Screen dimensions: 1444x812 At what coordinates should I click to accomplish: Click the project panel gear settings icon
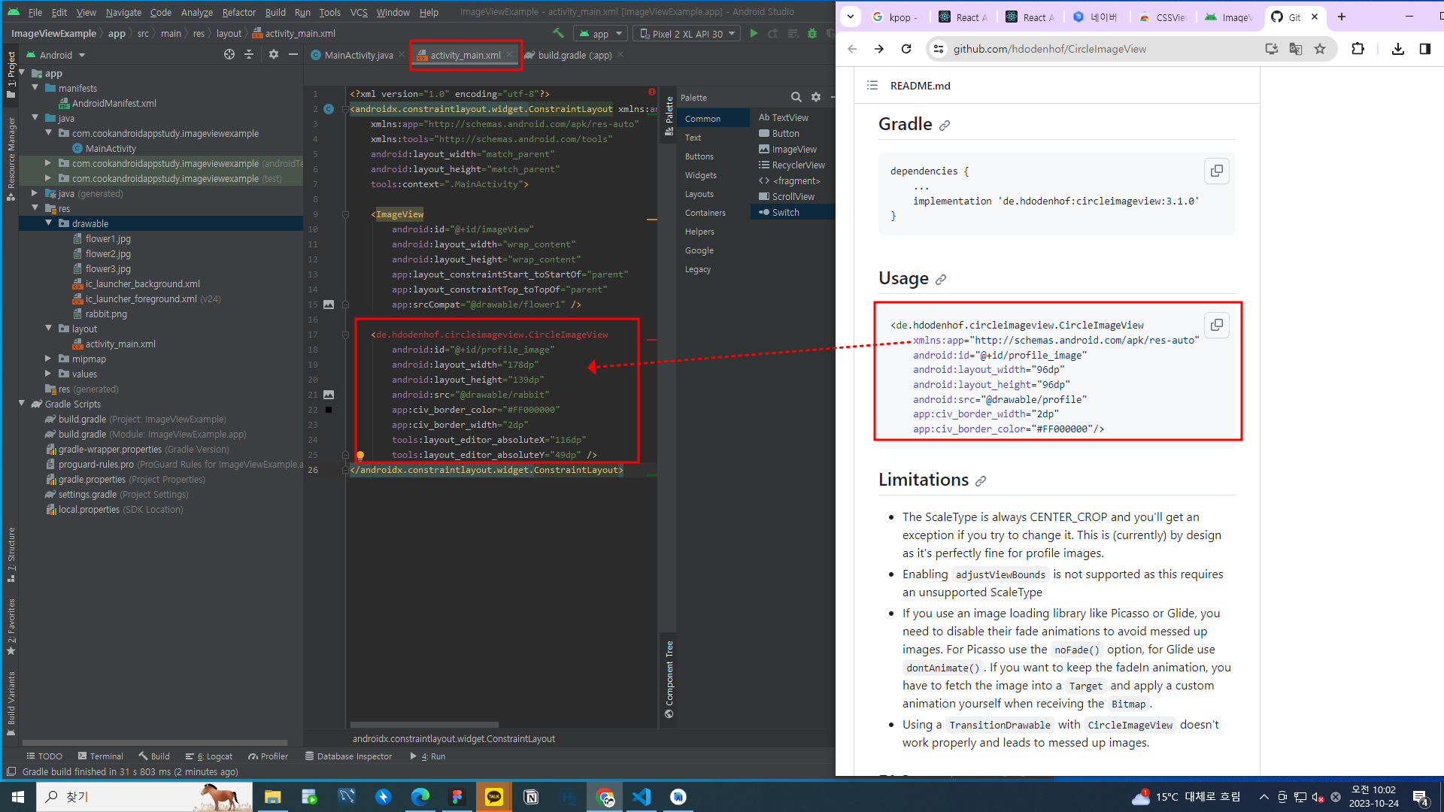click(274, 54)
